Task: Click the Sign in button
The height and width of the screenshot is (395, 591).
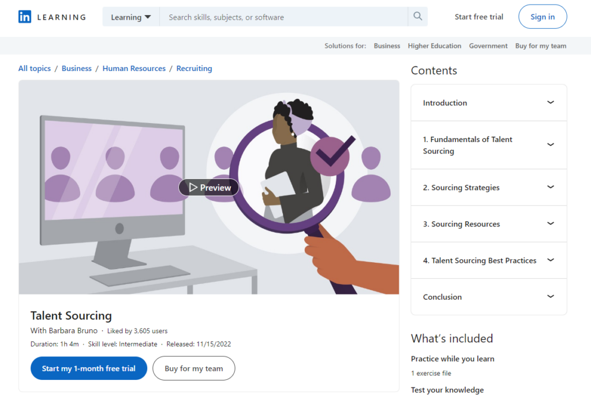Action: (543, 17)
